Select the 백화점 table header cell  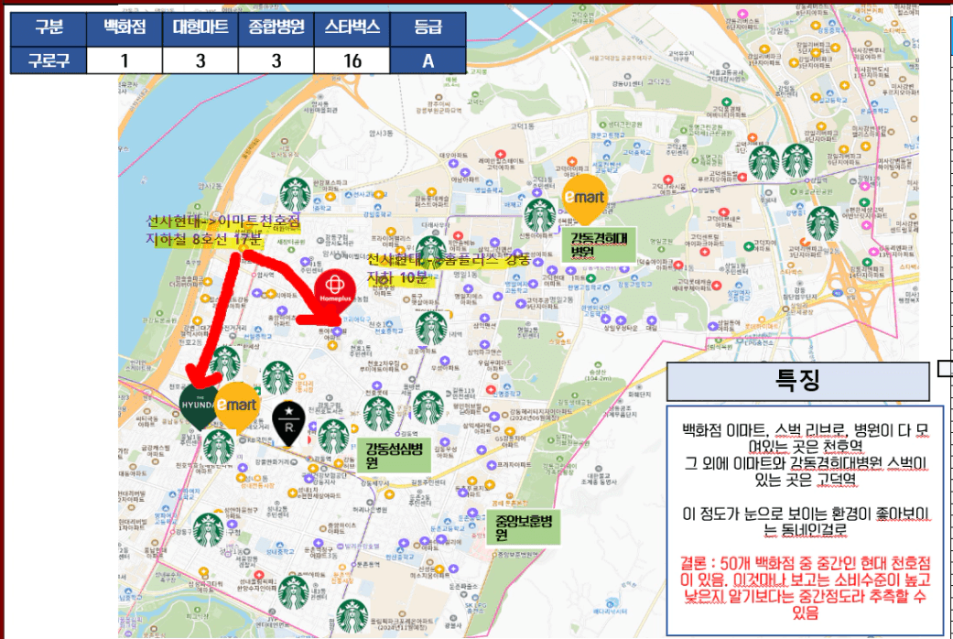point(125,27)
